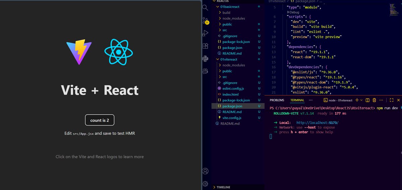The width and height of the screenshot is (402, 190).
Task: Switch to the TERMINAL tab
Action: coord(297,100)
